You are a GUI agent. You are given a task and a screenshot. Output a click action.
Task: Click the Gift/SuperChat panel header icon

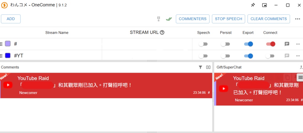(301, 67)
